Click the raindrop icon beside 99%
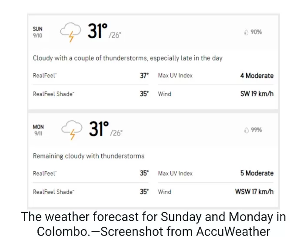 246,130
